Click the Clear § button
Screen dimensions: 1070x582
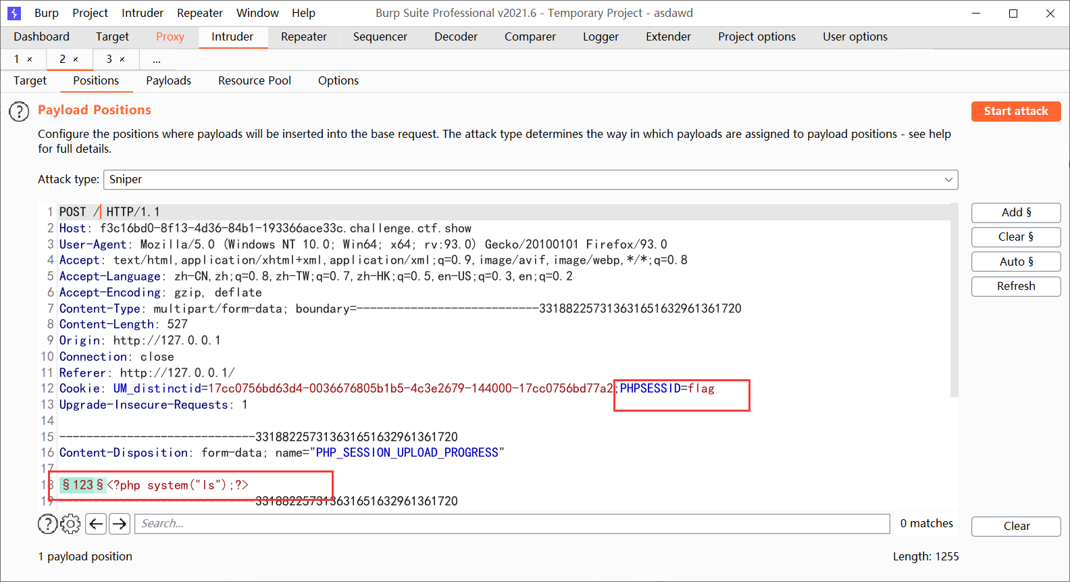pyautogui.click(x=1016, y=237)
